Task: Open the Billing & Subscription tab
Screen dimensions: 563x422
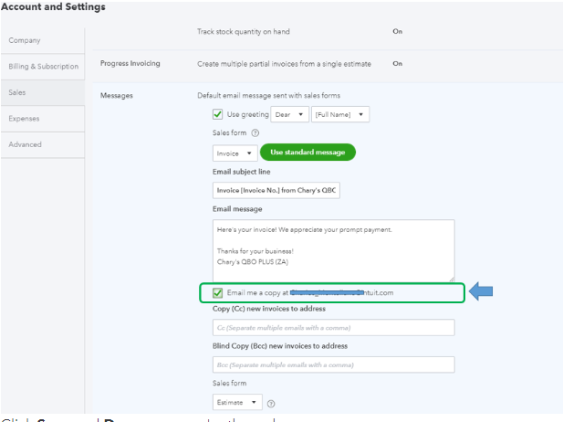Action: [x=44, y=66]
